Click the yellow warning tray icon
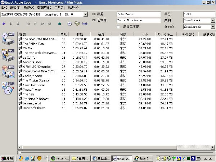This screenshot has height=162, width=216. click(x=179, y=158)
